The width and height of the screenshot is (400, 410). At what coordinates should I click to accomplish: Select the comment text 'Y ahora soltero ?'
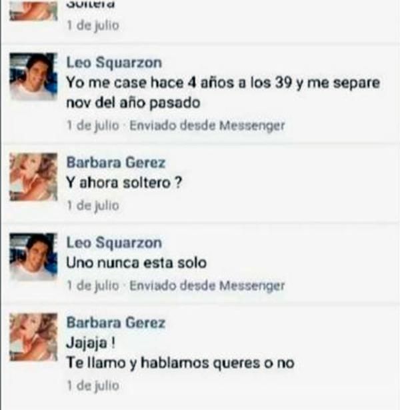pyautogui.click(x=124, y=183)
